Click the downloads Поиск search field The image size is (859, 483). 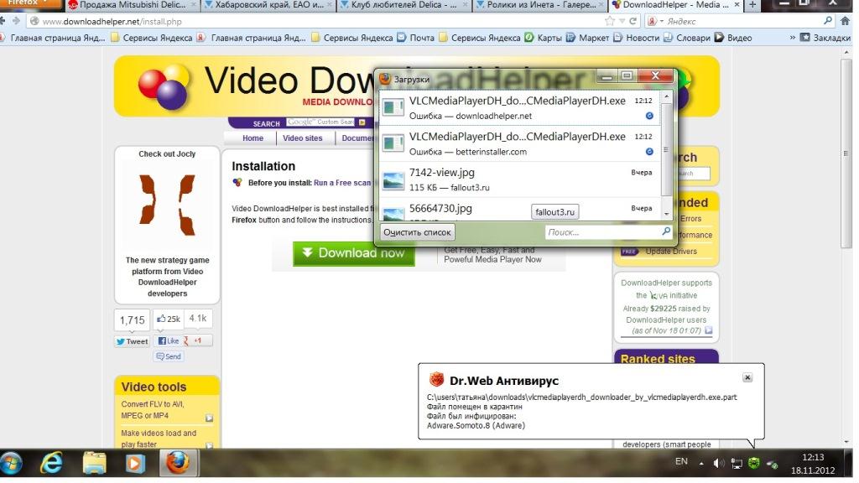point(601,232)
